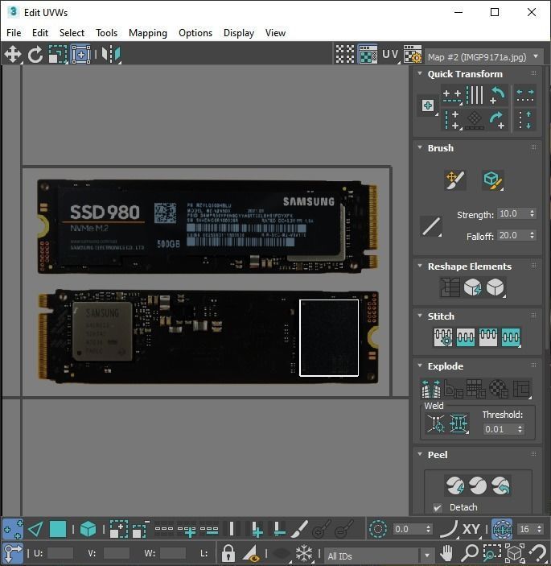The image size is (551, 566).
Task: Toggle the Lock Selection padlock
Action: pyautogui.click(x=228, y=552)
